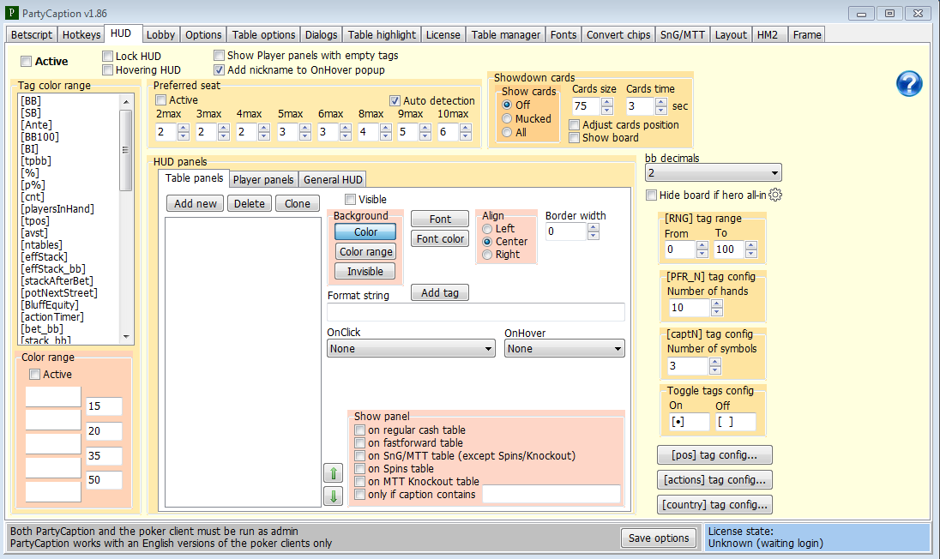Click the caption contains text field
This screenshot has height=559, width=940.
tap(551, 495)
